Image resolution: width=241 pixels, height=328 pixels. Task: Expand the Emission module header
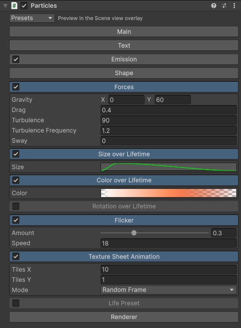pos(124,59)
